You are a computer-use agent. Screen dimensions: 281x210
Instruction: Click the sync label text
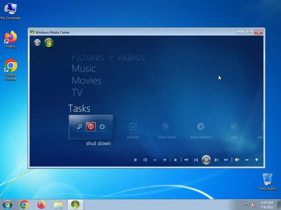coord(234,137)
